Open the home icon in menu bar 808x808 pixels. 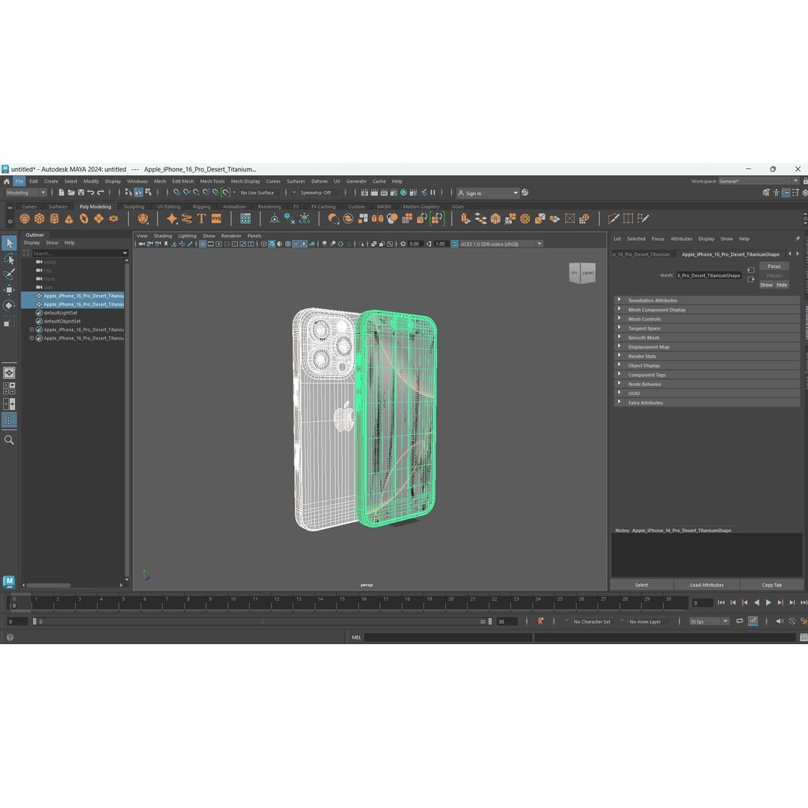pos(7,181)
